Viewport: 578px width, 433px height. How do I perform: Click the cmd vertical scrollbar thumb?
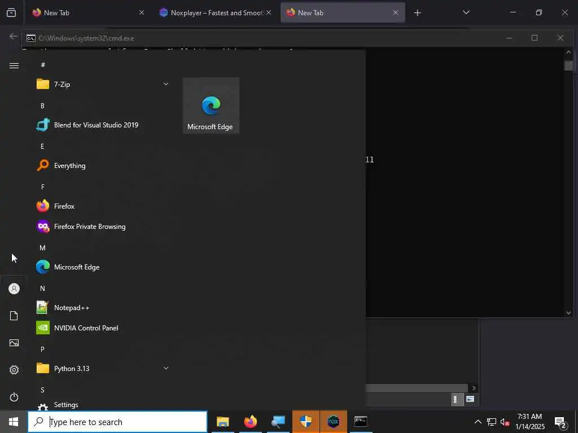568,65
